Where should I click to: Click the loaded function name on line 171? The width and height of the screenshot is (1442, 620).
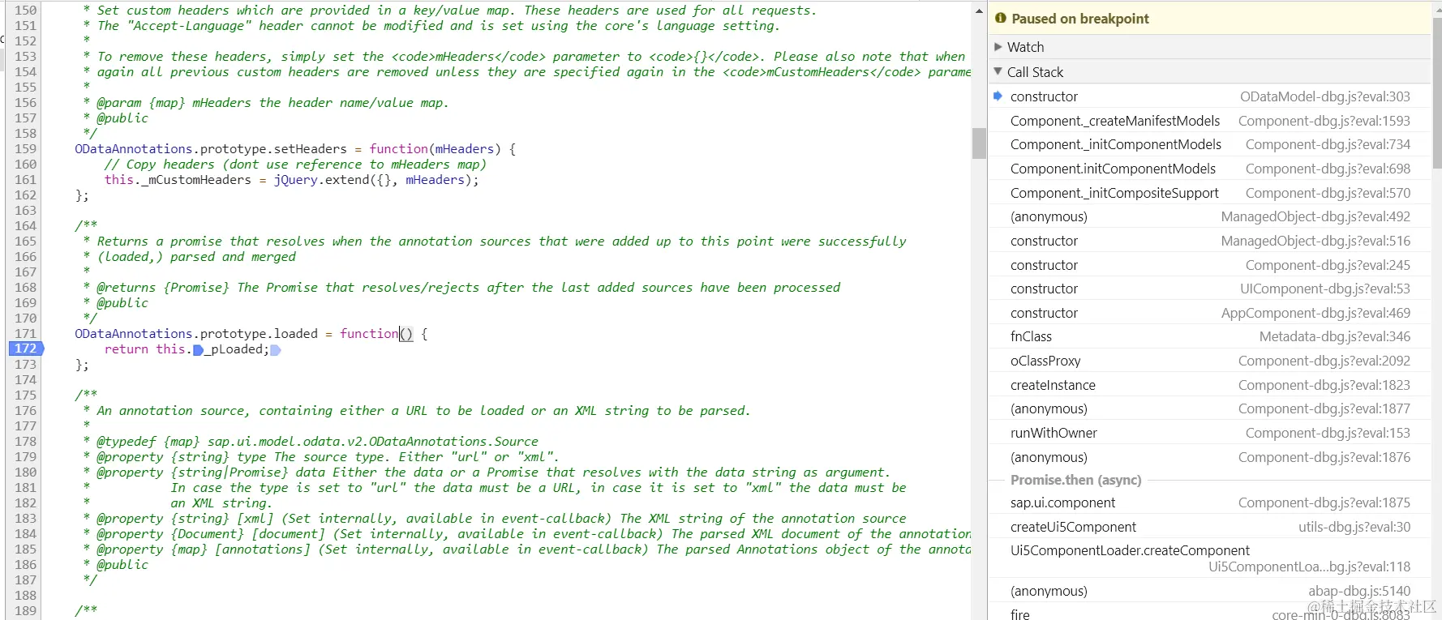click(295, 333)
